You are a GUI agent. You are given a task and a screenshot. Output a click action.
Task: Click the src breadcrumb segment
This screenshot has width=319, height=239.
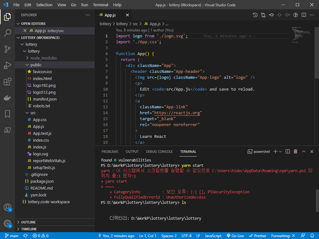coord(135,24)
